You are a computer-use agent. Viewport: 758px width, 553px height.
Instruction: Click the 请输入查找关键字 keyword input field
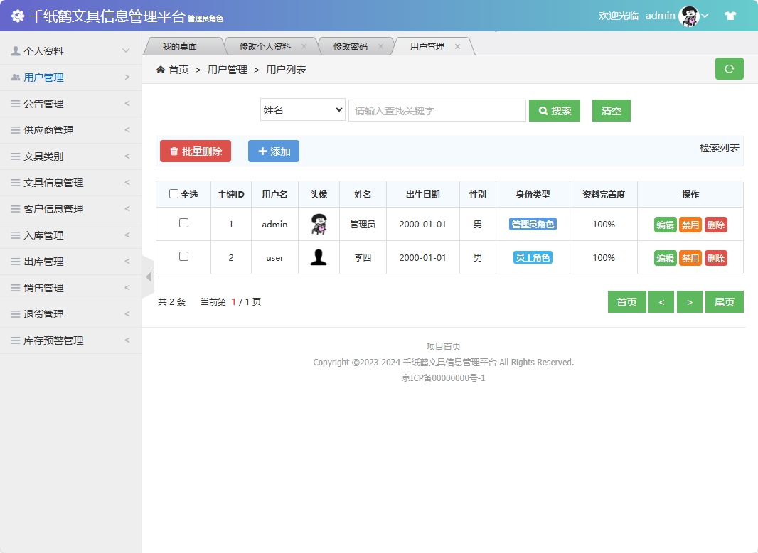436,110
